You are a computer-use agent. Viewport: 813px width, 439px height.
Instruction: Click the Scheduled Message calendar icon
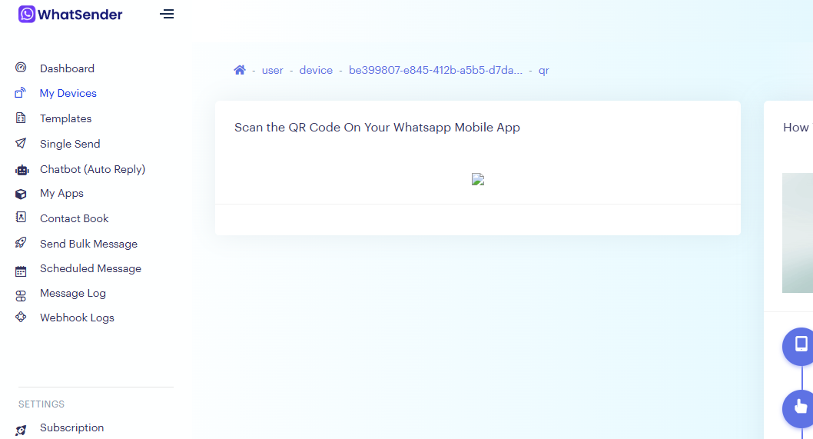(x=21, y=271)
